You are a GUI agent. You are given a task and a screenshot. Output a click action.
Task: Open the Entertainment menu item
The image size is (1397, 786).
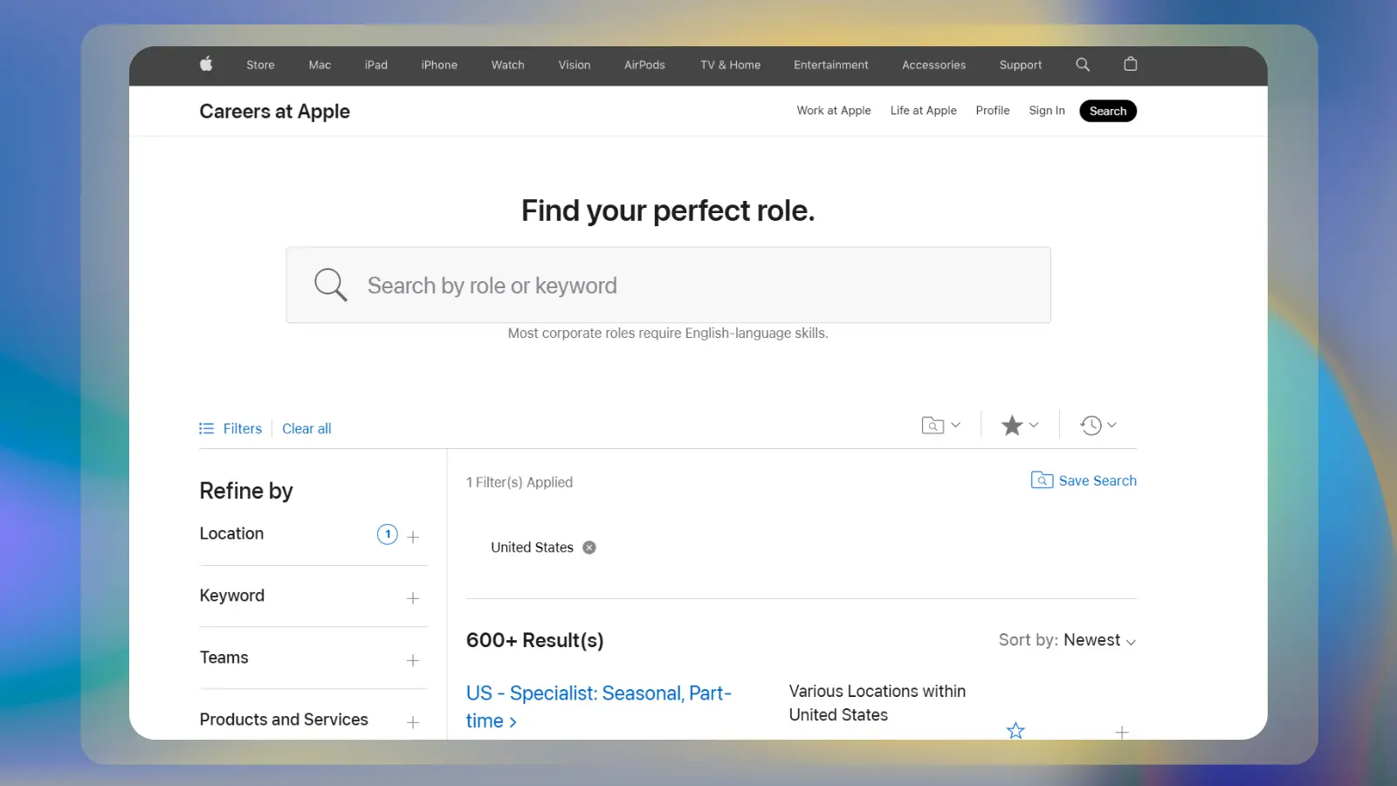831,65
